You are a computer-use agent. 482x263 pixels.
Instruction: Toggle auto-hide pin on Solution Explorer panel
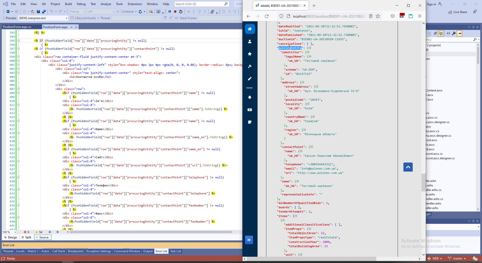pyautogui.click(x=473, y=27)
